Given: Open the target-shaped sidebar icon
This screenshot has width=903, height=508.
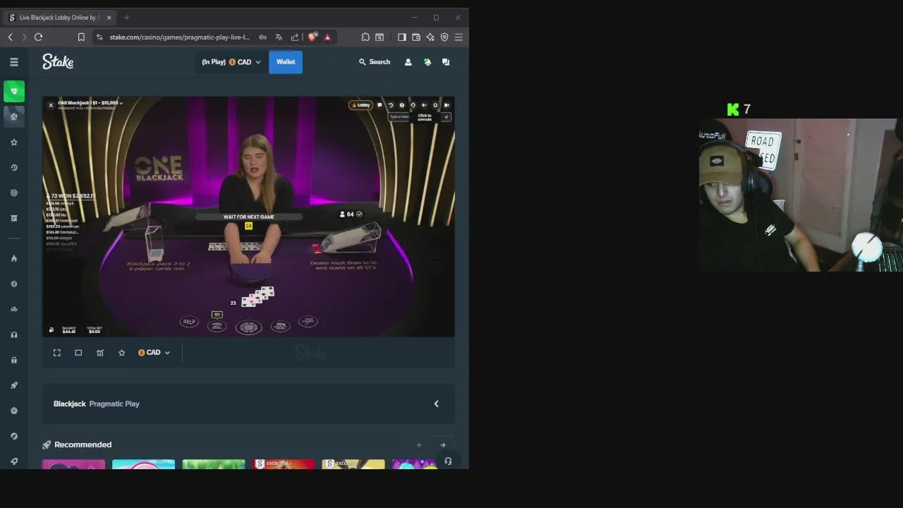Looking at the screenshot, I should 14,193.
